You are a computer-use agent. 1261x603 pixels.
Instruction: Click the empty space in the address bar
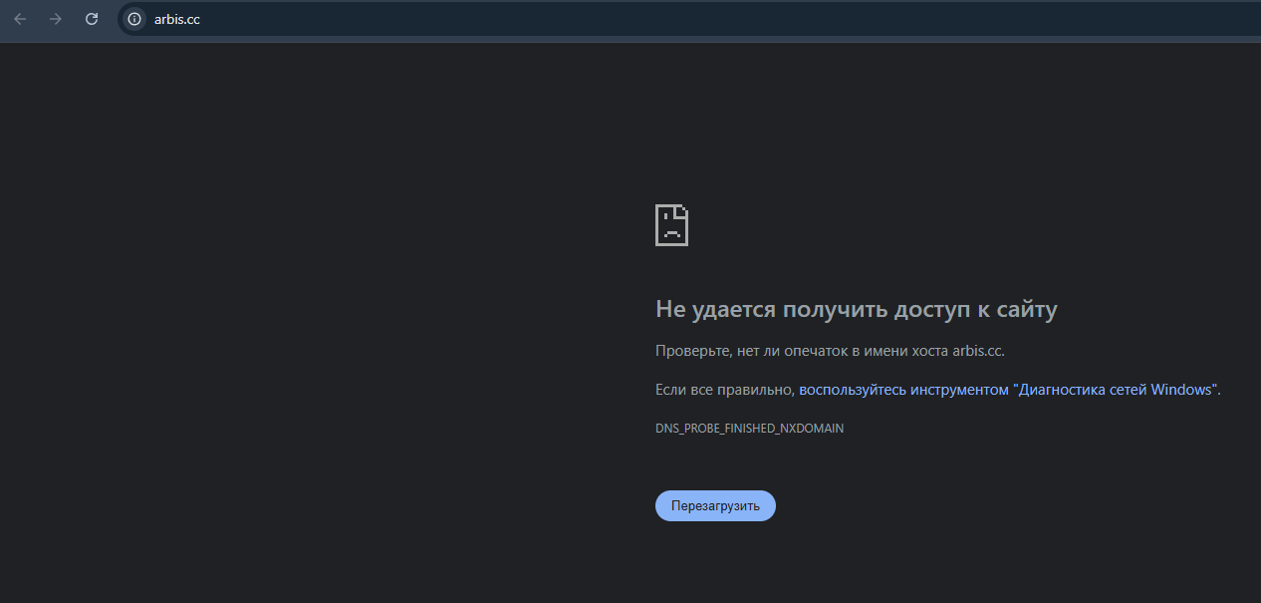coord(697,19)
